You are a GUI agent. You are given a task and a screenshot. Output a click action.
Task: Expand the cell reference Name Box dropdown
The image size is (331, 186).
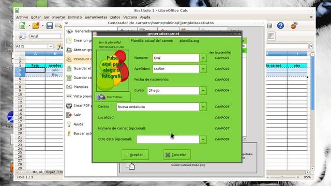(51, 47)
